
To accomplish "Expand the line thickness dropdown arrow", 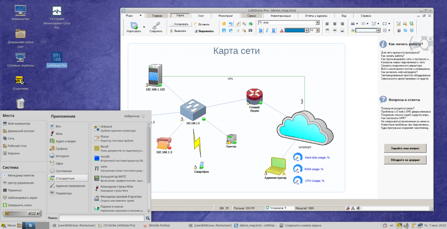I will point(357,24).
